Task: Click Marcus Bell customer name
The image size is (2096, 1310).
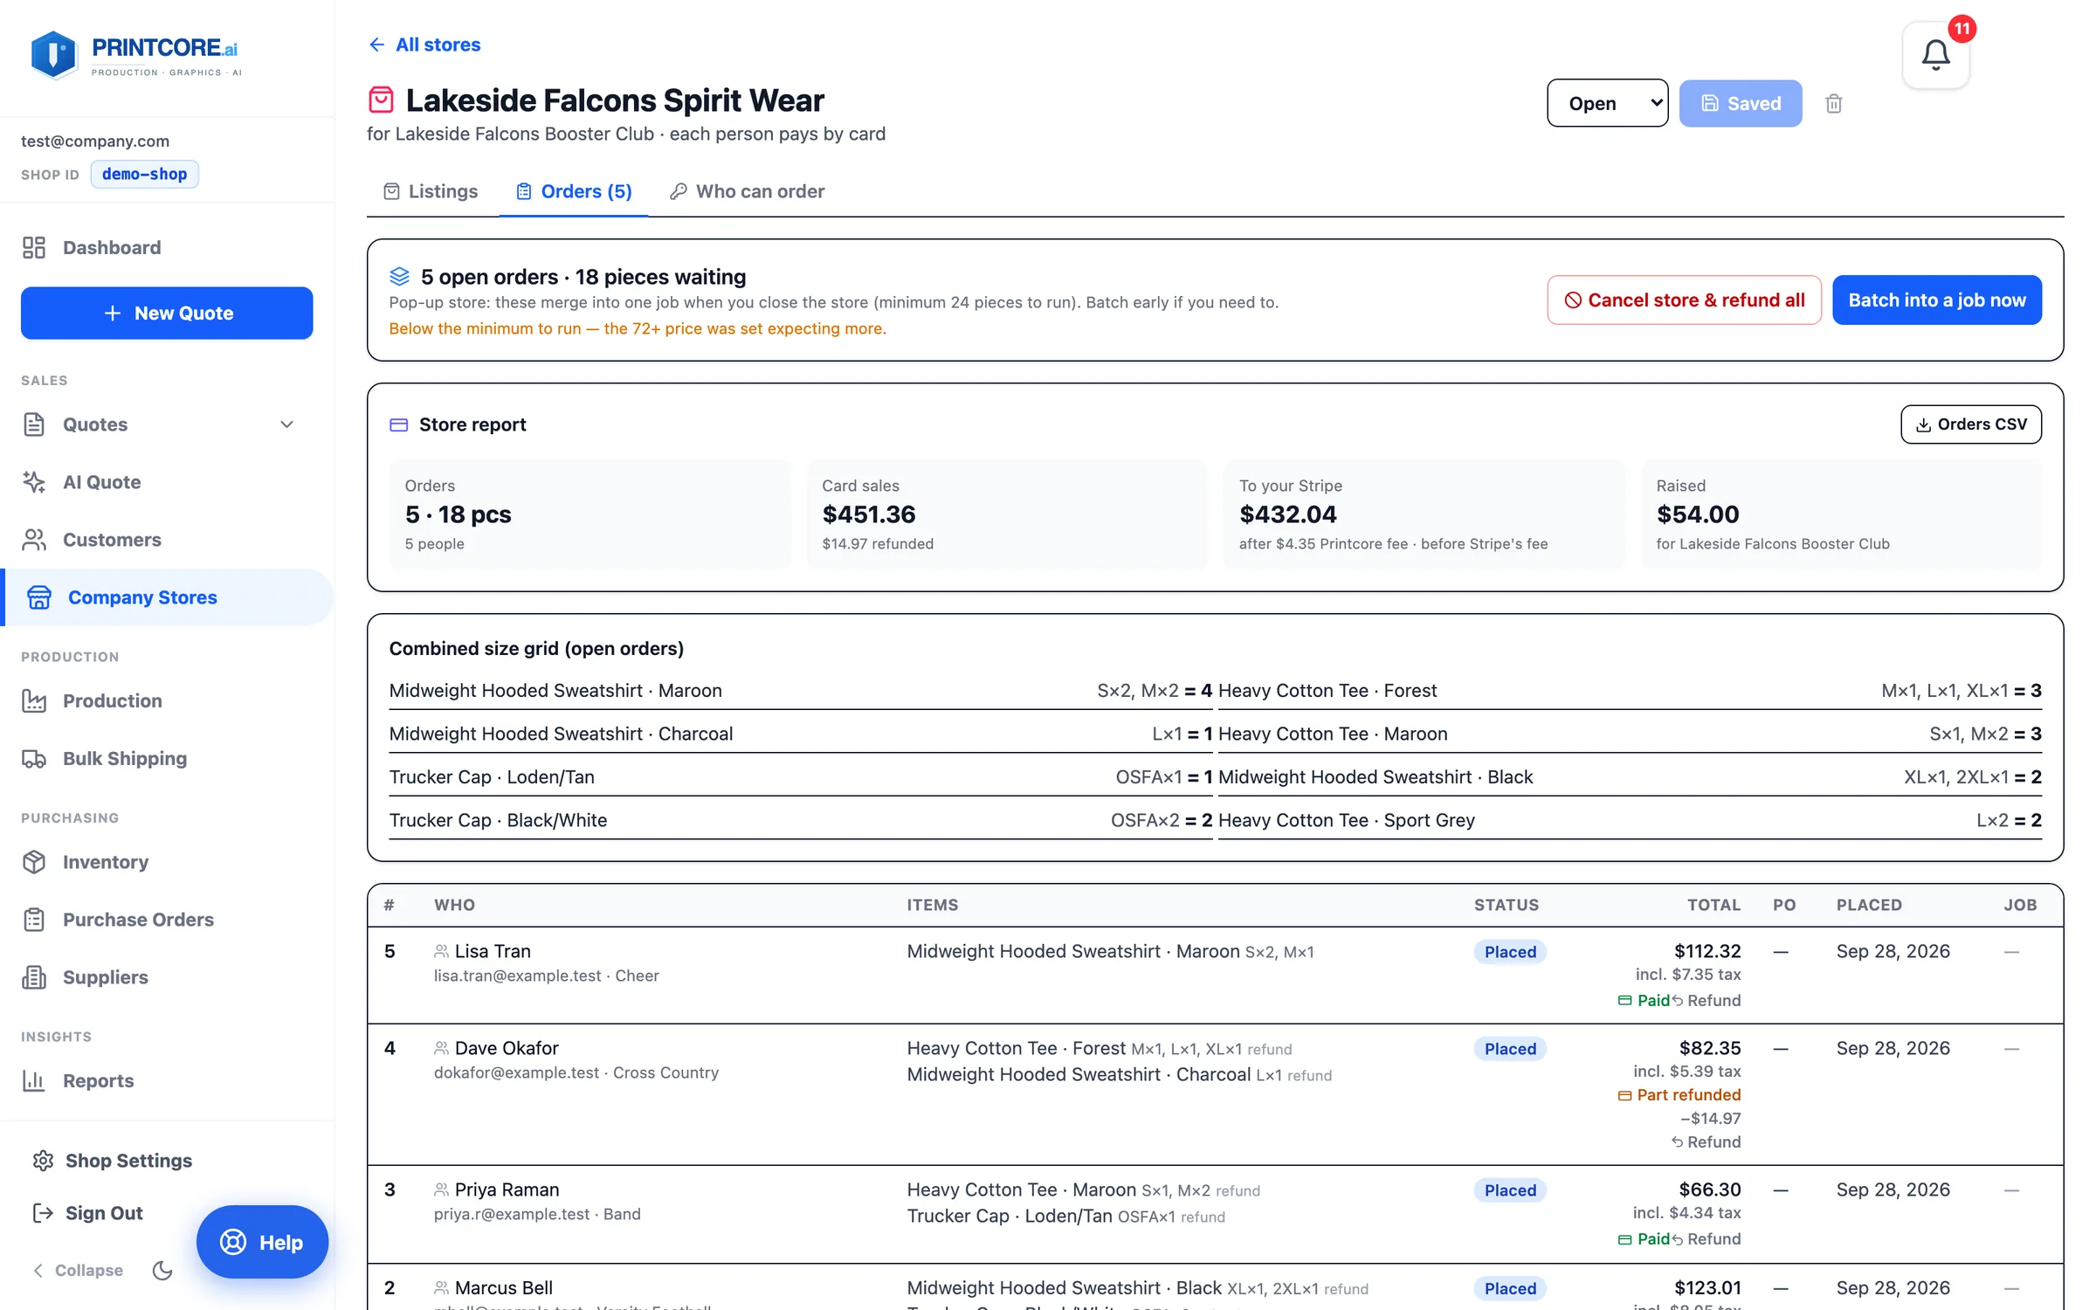Action: 504,1287
